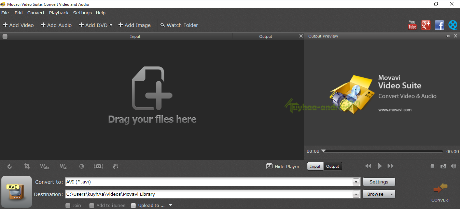This screenshot has height=209, width=460.
Task: Click the Facebook icon
Action: (x=439, y=25)
